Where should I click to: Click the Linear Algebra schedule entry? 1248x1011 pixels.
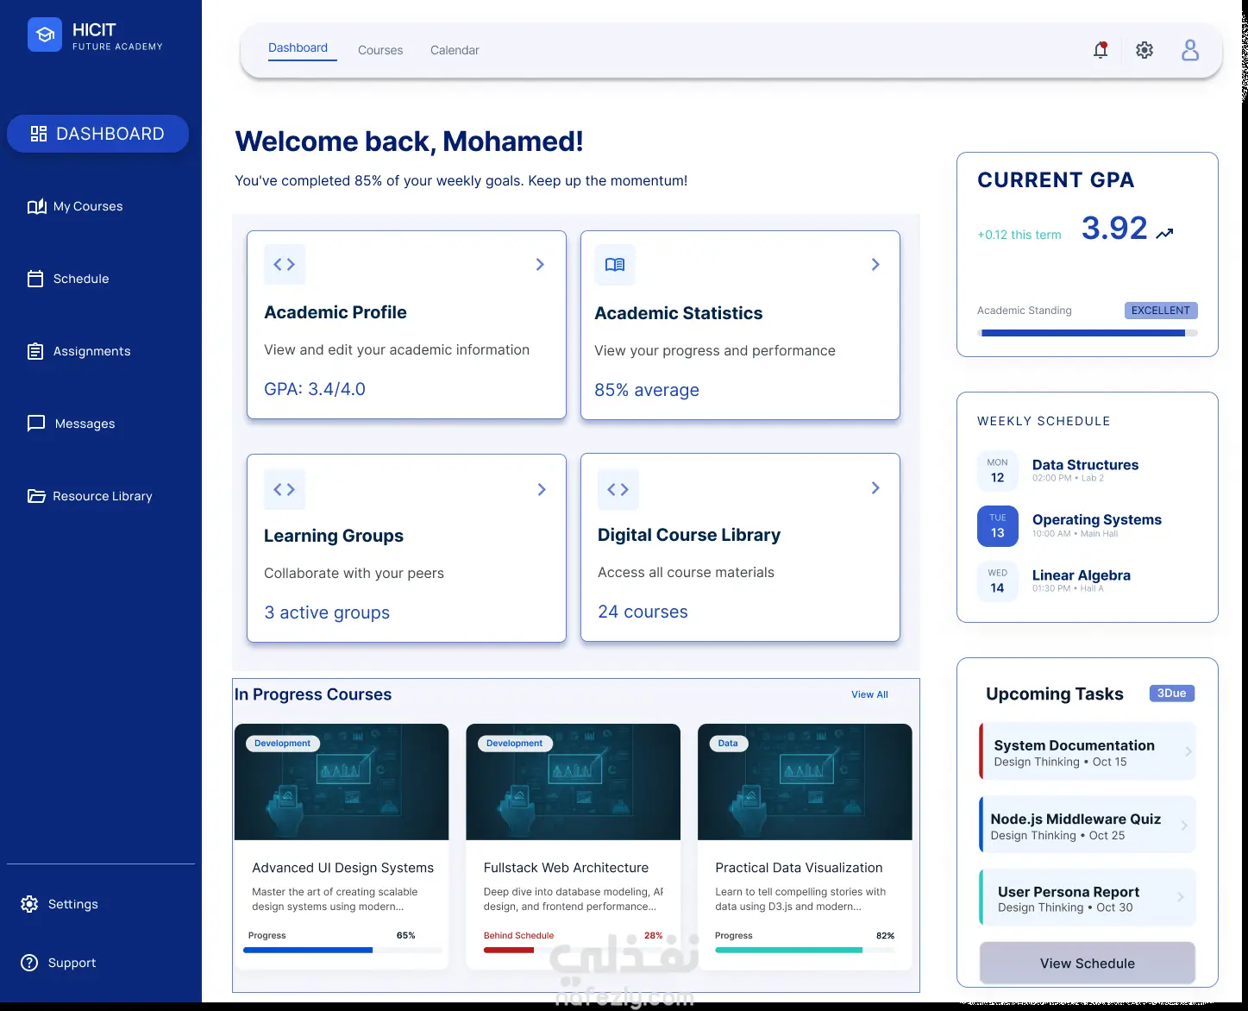click(1082, 581)
